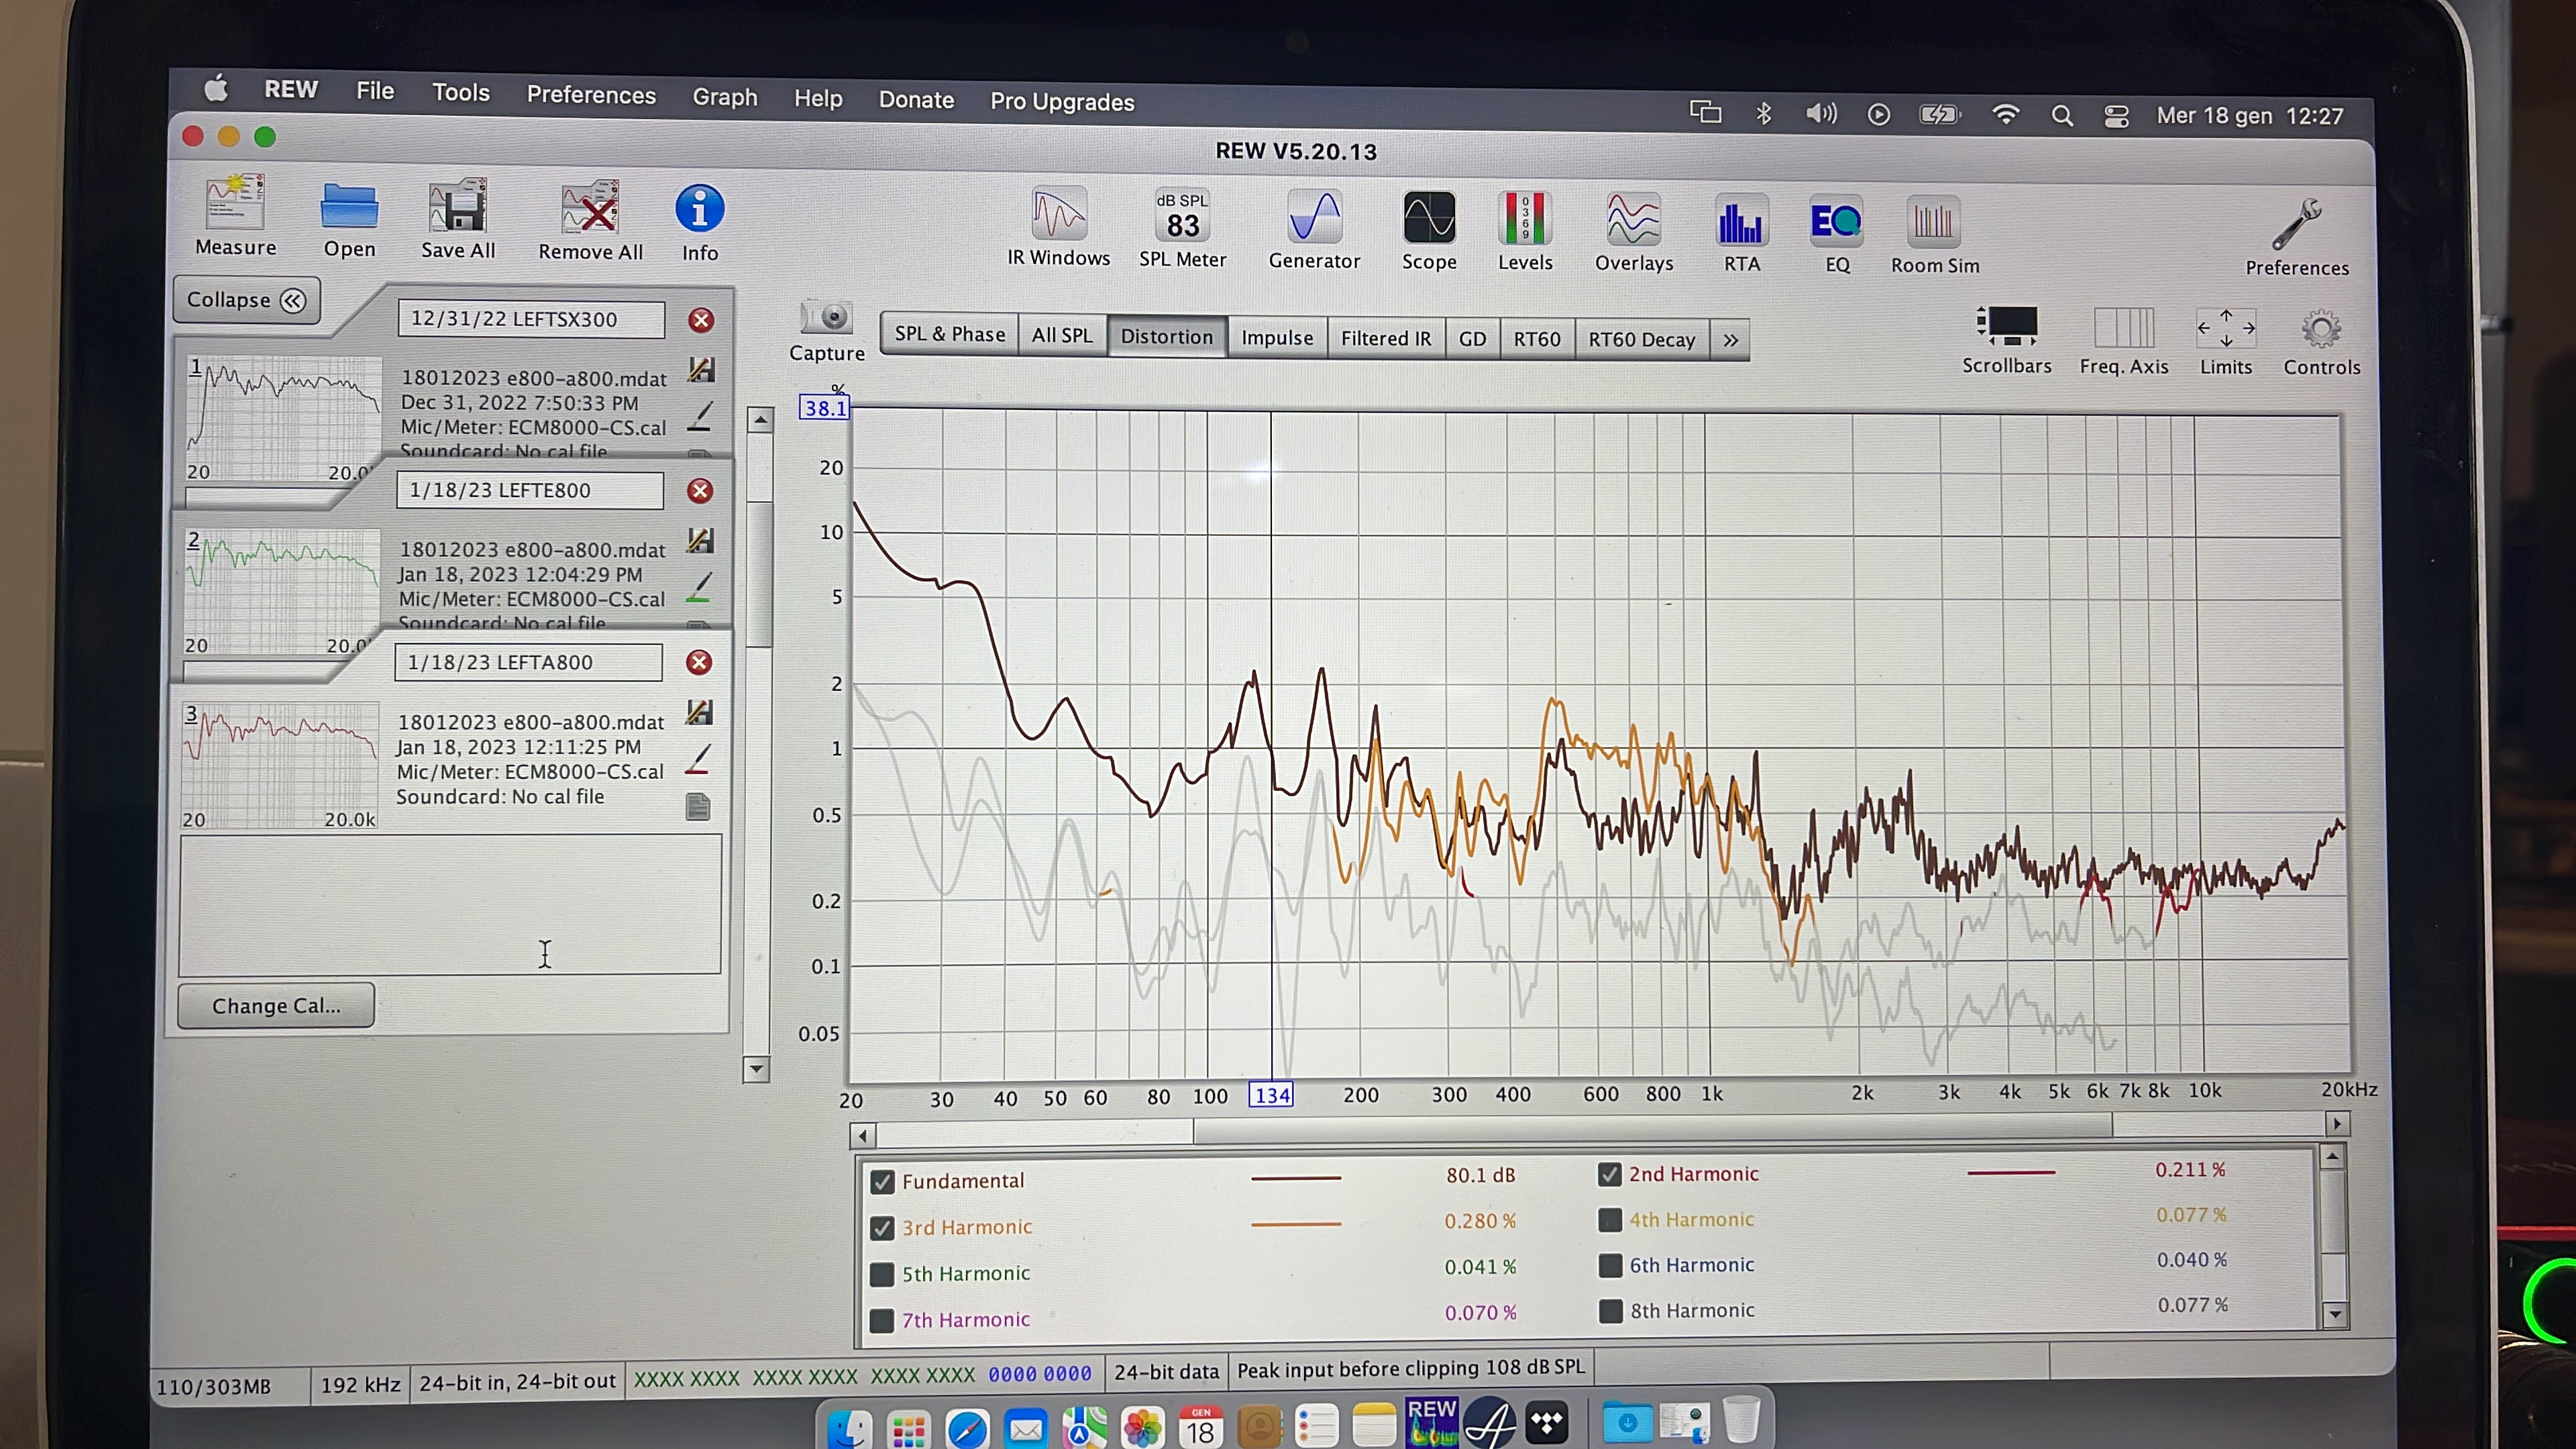Open notes icon for LEFTA800 measurement
The height and width of the screenshot is (1449, 2576).
(698, 806)
